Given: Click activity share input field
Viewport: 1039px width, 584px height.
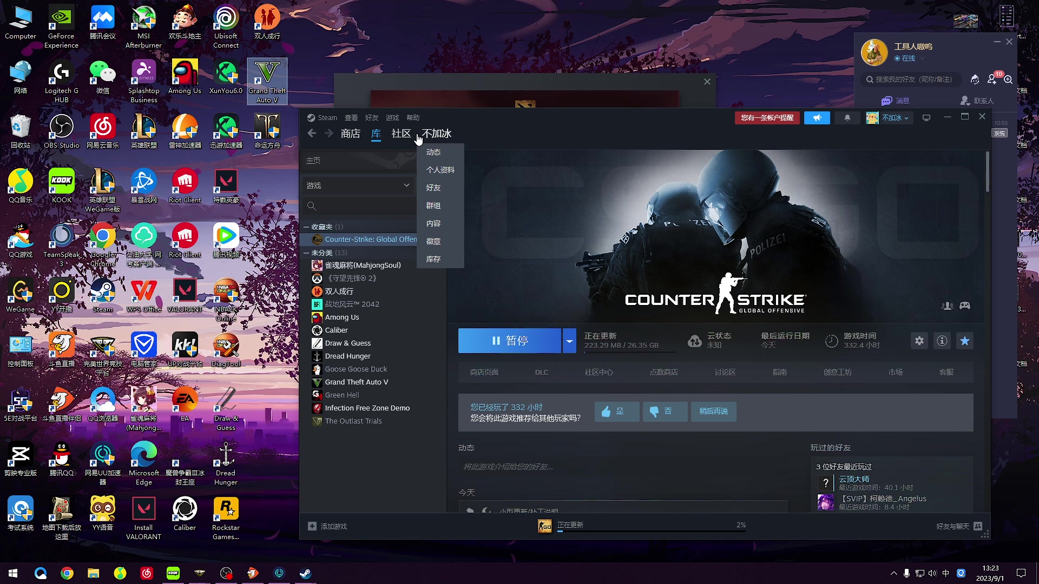Looking at the screenshot, I should tap(623, 467).
